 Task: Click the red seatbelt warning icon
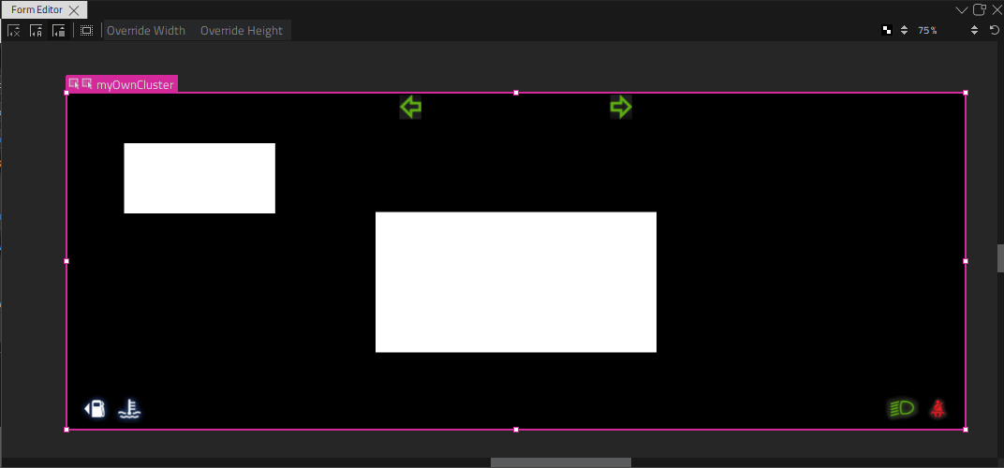(938, 408)
